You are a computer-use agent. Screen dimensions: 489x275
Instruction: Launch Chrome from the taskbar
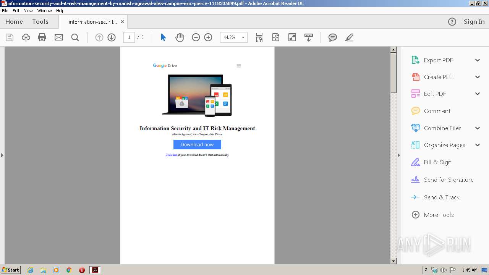coord(69,270)
